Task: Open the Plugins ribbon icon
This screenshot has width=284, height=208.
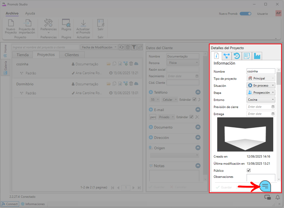Action: 66,25
